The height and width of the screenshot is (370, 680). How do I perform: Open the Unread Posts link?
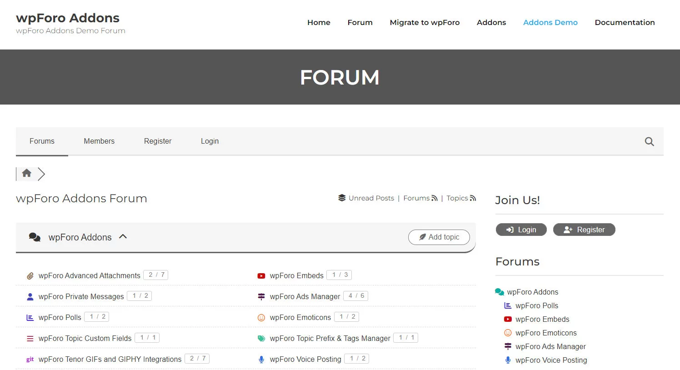coord(371,198)
